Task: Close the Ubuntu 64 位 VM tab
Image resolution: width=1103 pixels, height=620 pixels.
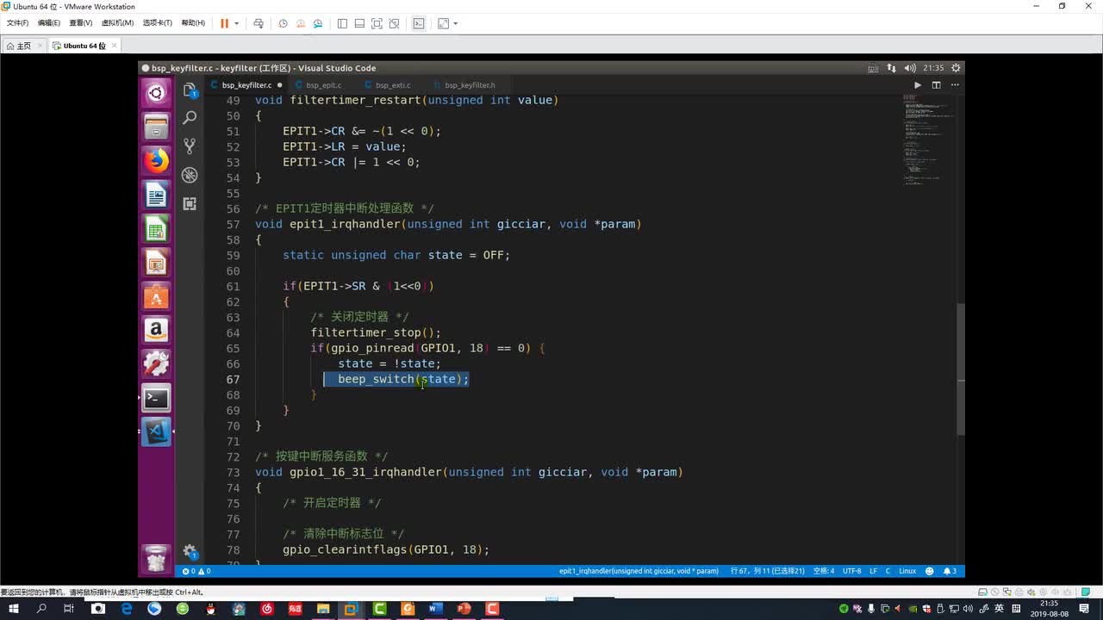Action: [114, 46]
